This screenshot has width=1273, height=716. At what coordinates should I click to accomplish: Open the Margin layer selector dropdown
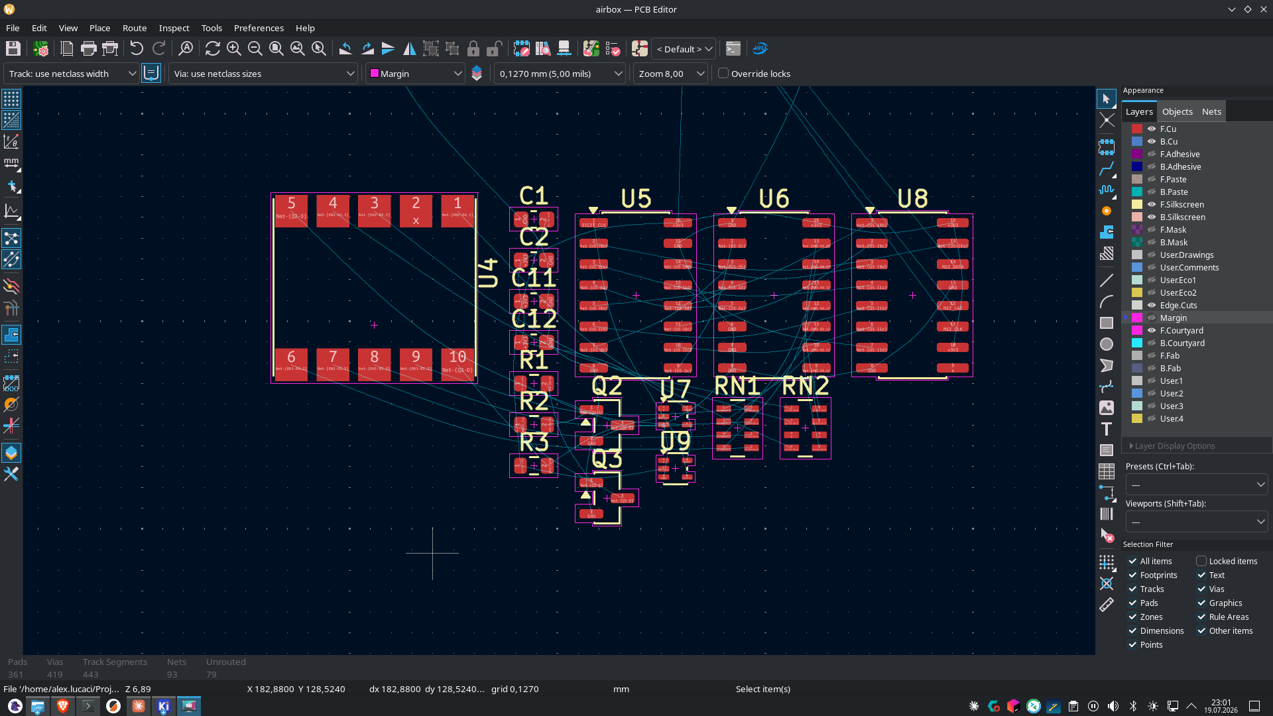pyautogui.click(x=416, y=74)
